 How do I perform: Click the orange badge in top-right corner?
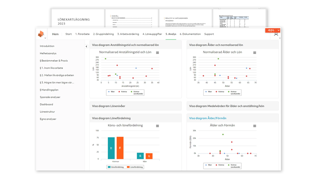tap(273, 30)
